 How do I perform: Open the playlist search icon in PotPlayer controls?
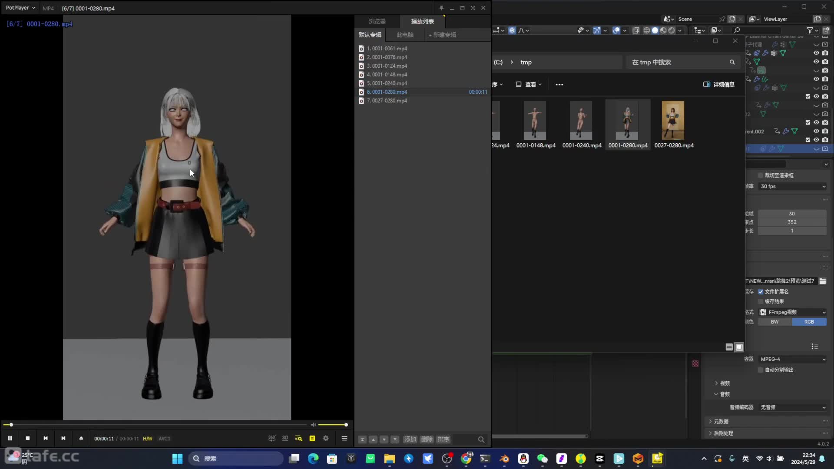pyautogui.click(x=299, y=439)
